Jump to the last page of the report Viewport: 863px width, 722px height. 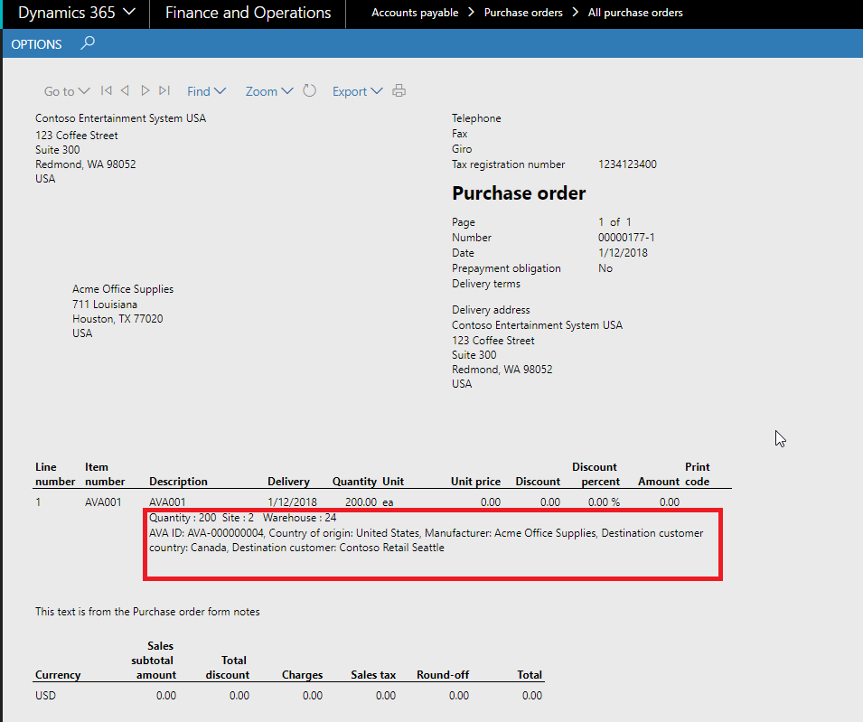pyautogui.click(x=164, y=90)
